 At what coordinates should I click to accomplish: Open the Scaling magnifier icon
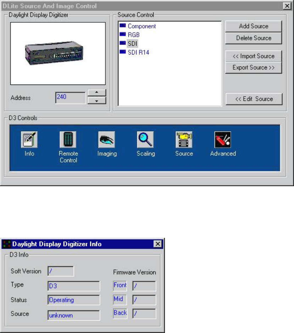pyautogui.click(x=145, y=139)
